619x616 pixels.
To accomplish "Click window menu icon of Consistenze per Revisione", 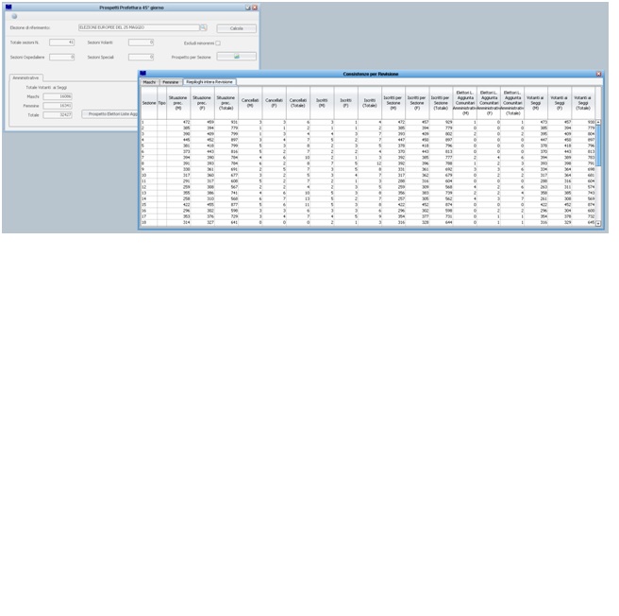I will [142, 74].
